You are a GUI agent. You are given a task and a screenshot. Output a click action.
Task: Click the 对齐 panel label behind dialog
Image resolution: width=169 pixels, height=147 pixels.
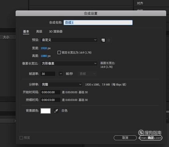[140, 3]
